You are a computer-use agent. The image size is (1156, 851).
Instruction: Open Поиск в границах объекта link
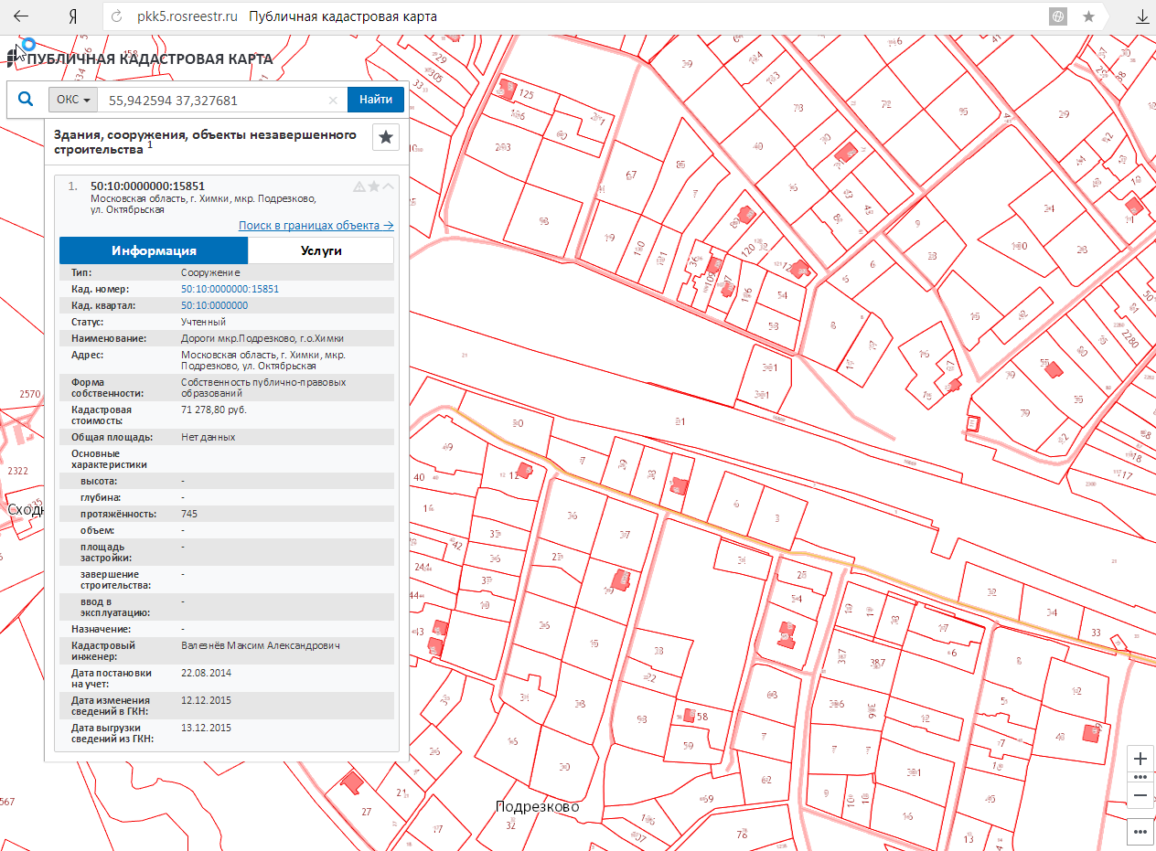[316, 225]
